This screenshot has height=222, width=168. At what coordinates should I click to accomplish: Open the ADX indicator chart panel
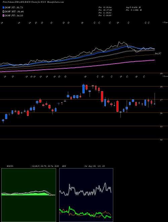[x=86, y=195]
